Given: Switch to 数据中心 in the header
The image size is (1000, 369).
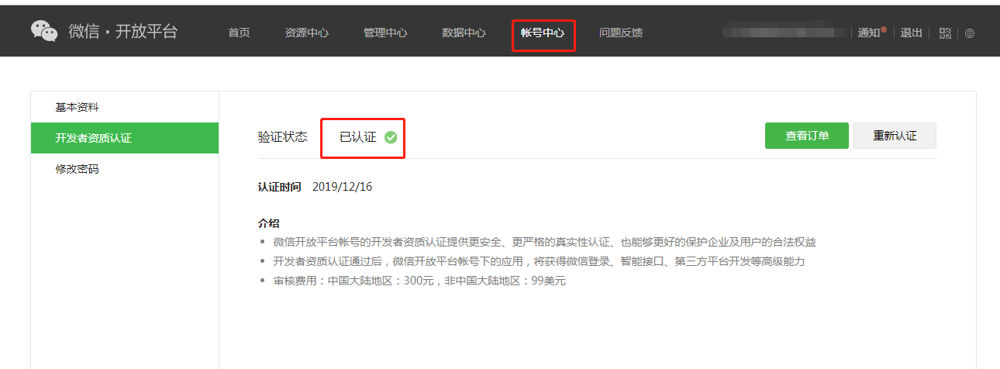Looking at the screenshot, I should (x=464, y=33).
